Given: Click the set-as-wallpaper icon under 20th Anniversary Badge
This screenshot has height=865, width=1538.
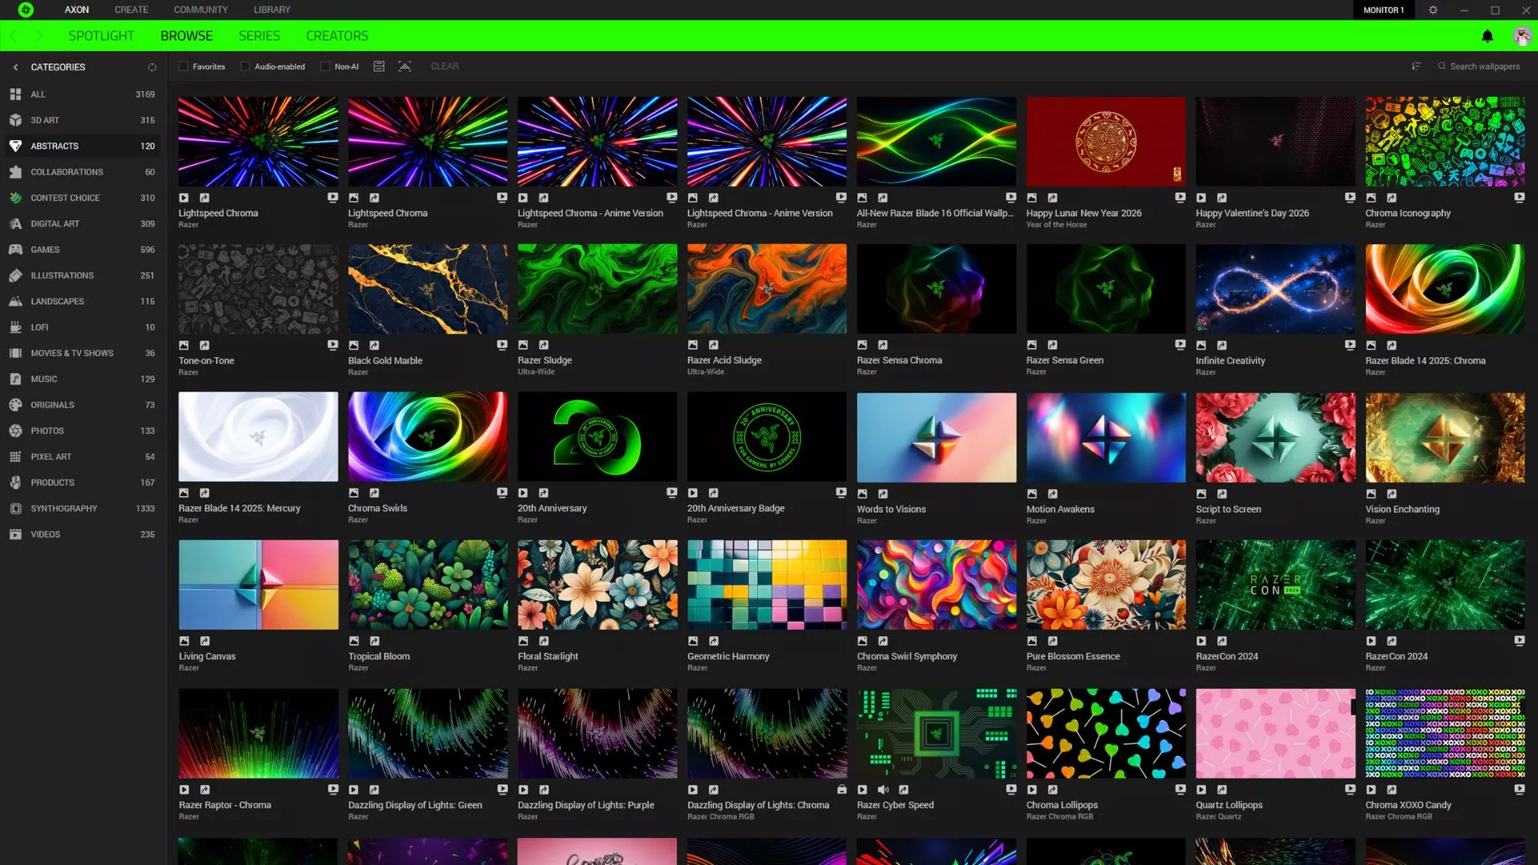Looking at the screenshot, I should coord(841,493).
